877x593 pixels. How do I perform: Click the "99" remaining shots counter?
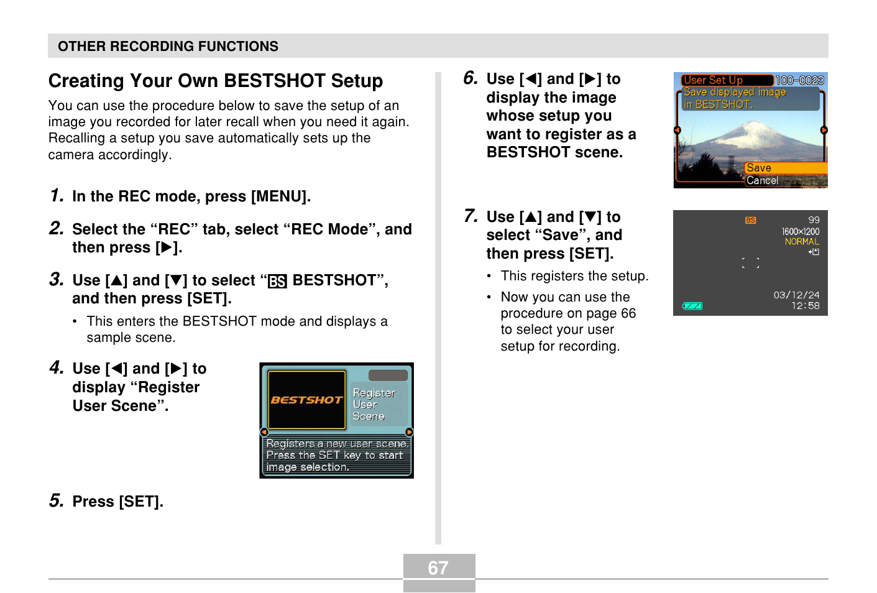click(814, 220)
